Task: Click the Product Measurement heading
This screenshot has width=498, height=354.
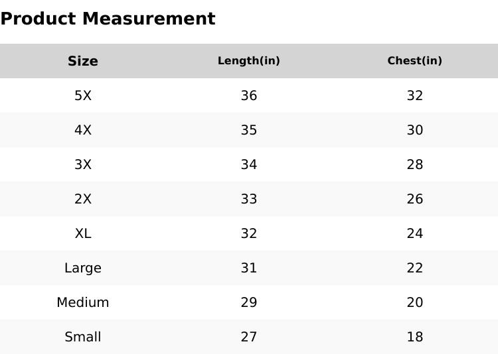Action: [x=108, y=19]
